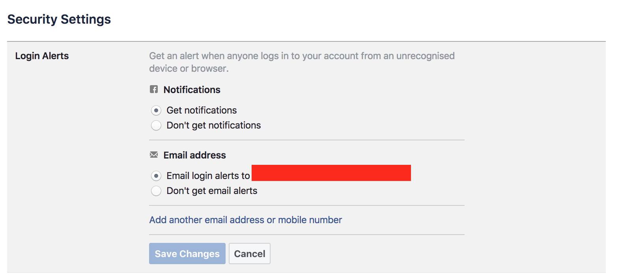This screenshot has width=620, height=276.
Task: Choose Don't get notifications
Action: (x=156, y=125)
